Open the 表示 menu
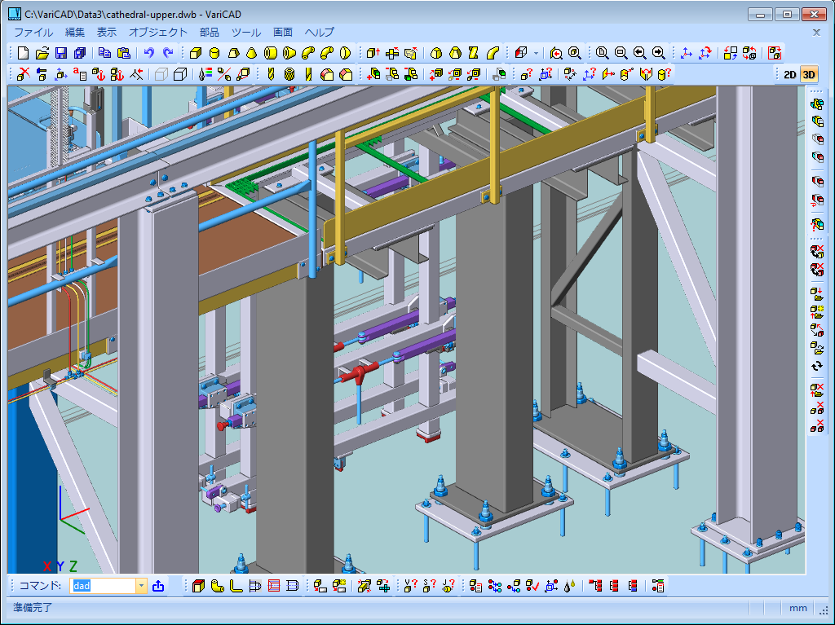 (107, 33)
